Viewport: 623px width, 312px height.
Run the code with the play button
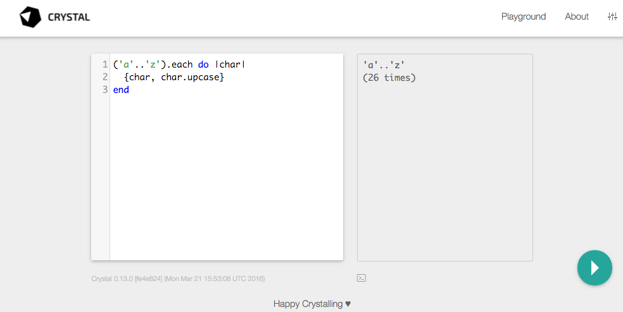[594, 268]
